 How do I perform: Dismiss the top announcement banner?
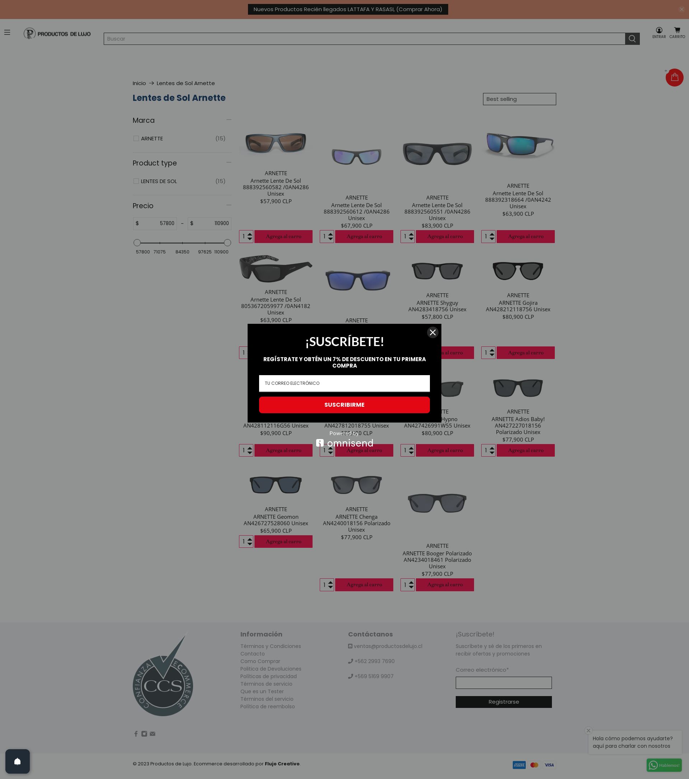[682, 9]
